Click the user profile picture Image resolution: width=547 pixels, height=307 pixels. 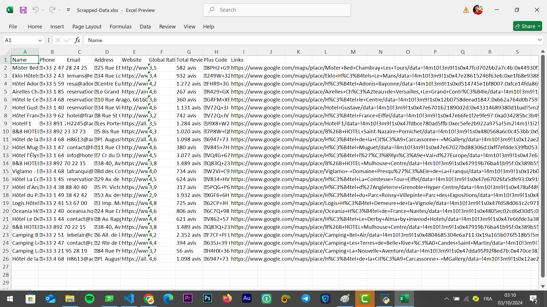[x=478, y=10]
